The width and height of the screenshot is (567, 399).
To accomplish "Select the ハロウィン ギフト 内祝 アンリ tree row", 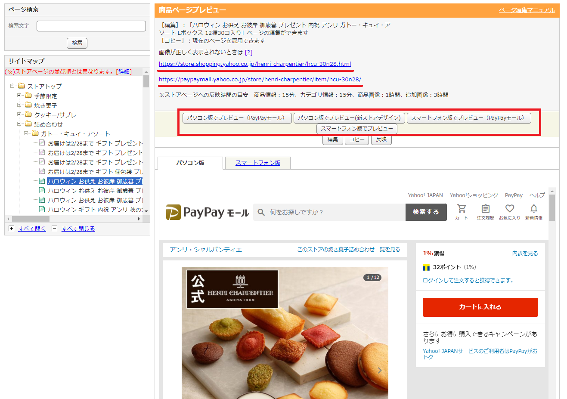I will click(95, 209).
